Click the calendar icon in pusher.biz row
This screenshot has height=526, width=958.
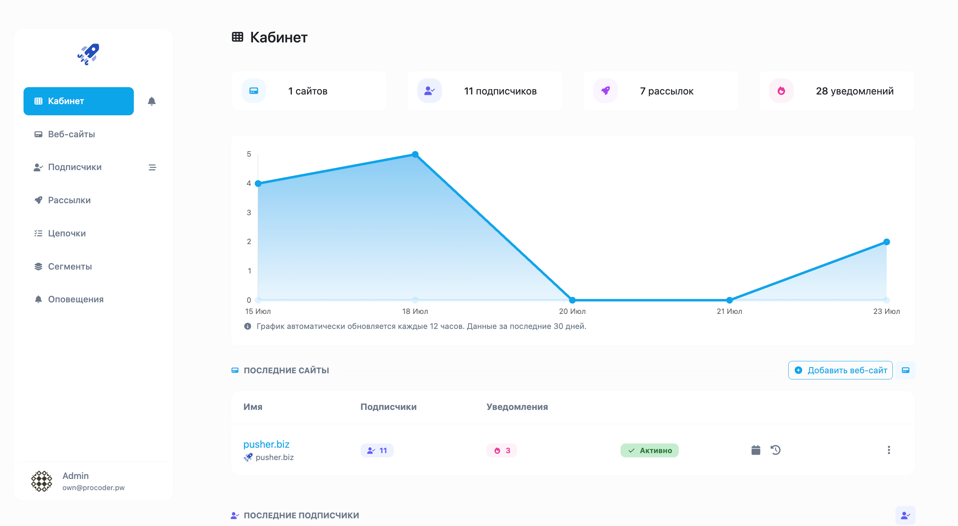pyautogui.click(x=756, y=450)
